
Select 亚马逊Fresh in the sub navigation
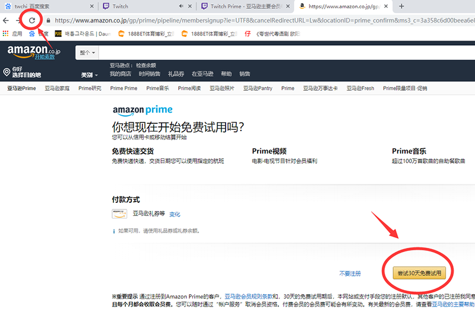360,88
